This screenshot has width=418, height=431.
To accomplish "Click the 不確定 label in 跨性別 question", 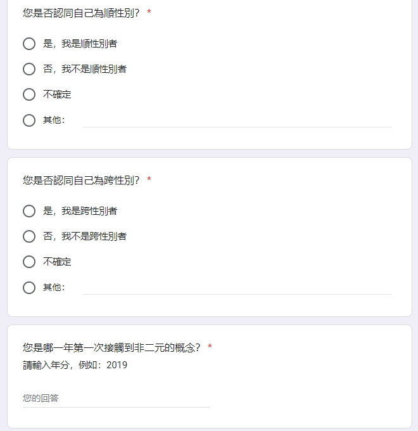I will (57, 262).
